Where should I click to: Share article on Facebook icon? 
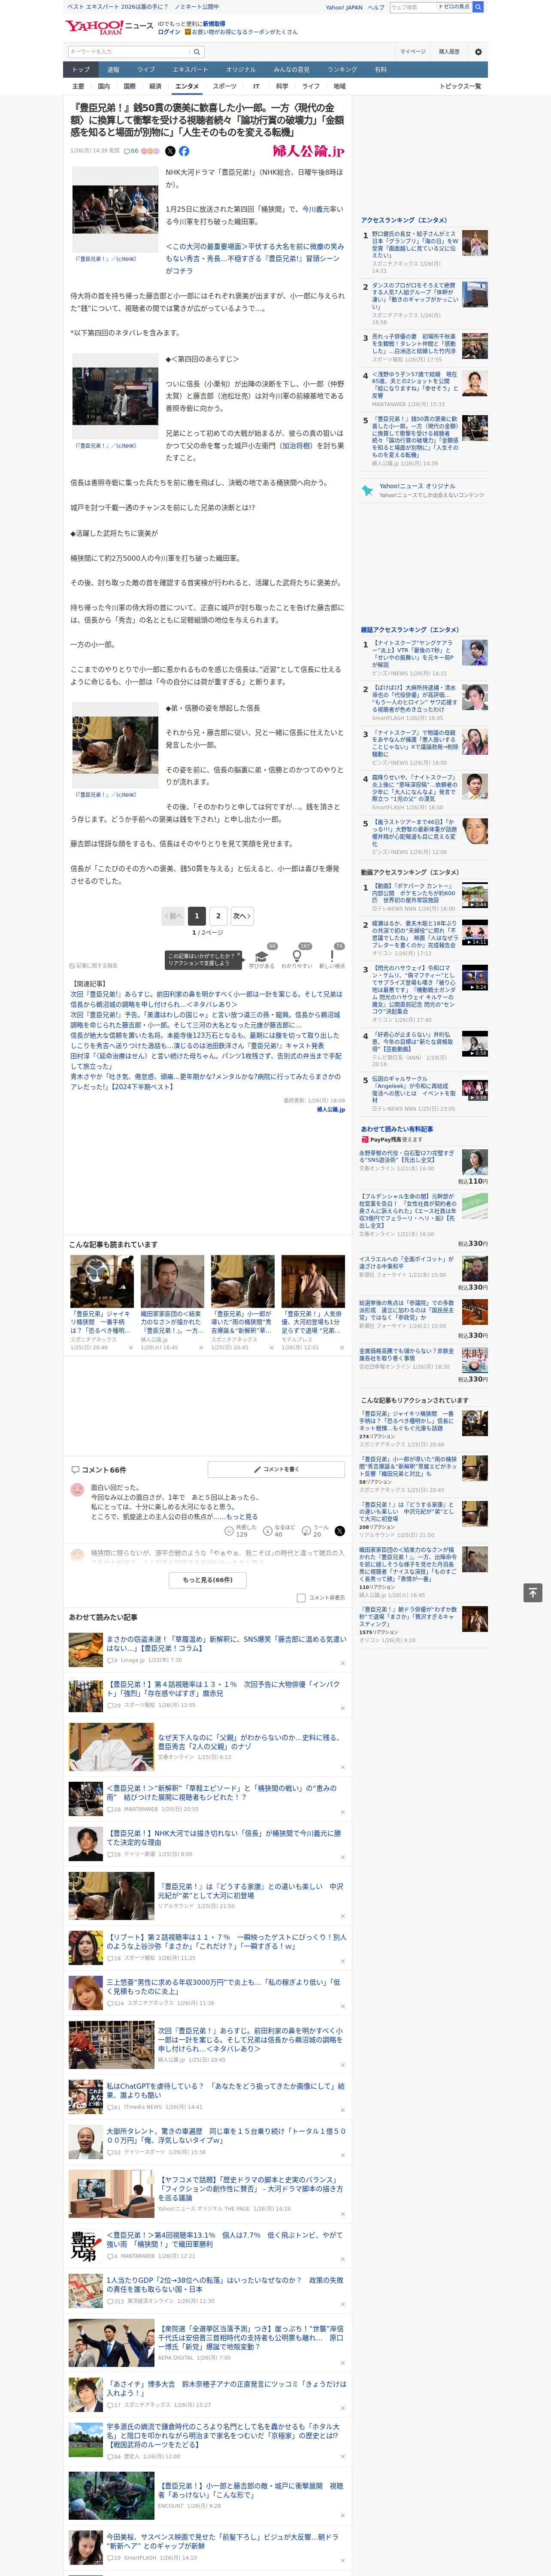(184, 151)
